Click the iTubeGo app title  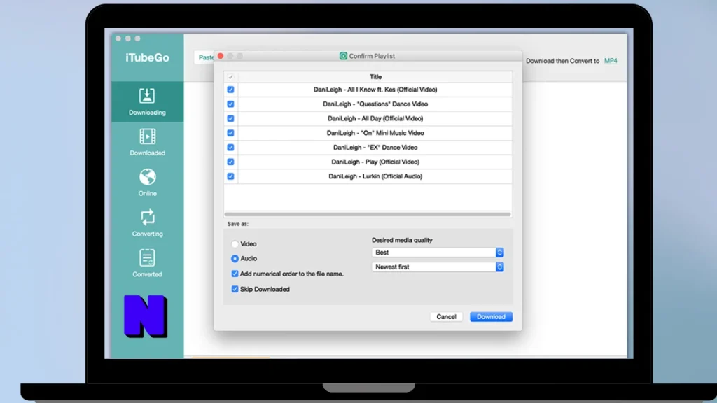(x=147, y=57)
